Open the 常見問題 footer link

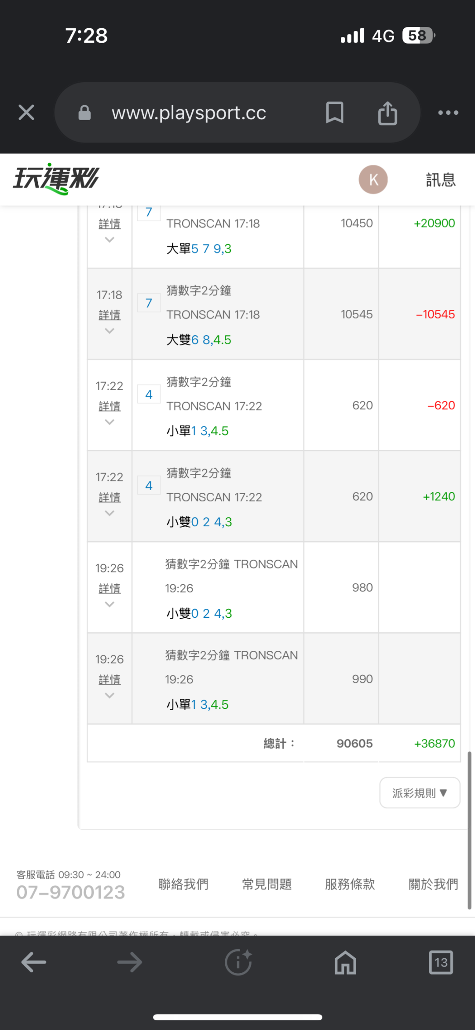point(267,884)
